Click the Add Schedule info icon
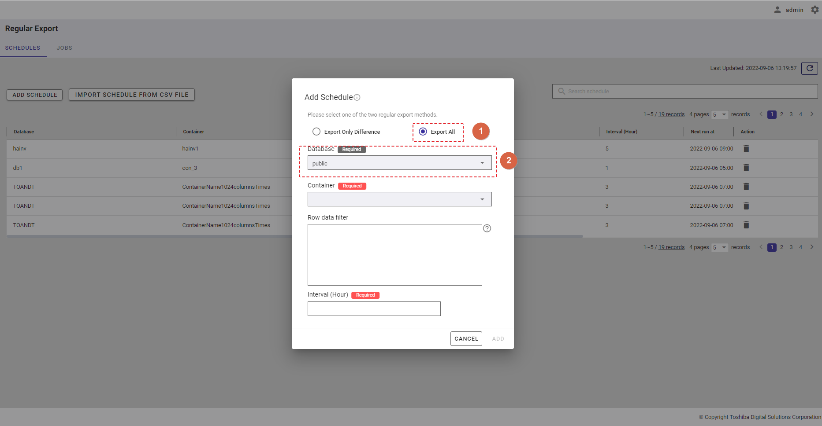This screenshot has height=426, width=822. [357, 97]
